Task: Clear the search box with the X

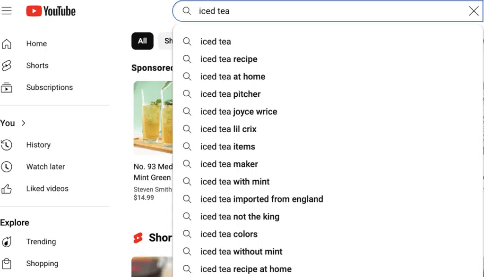Action: point(474,11)
